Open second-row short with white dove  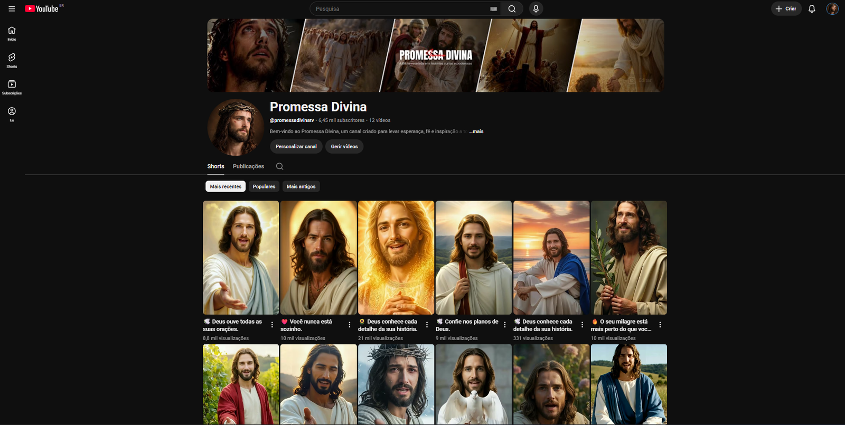point(474,384)
